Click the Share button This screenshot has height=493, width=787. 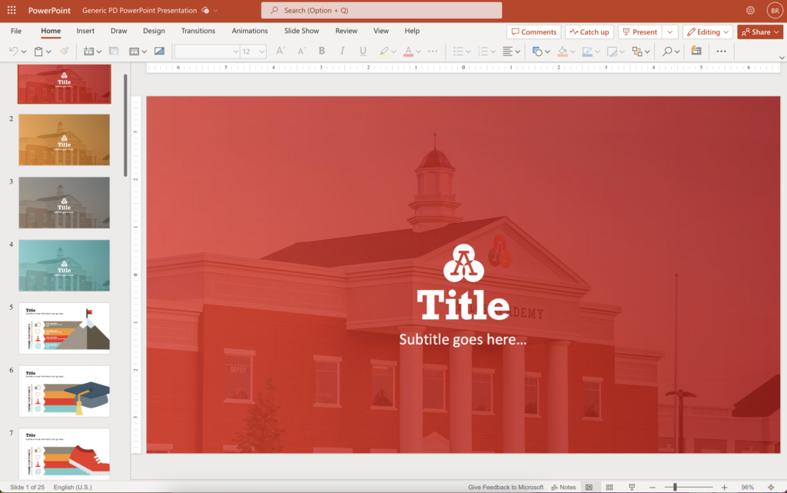click(760, 32)
